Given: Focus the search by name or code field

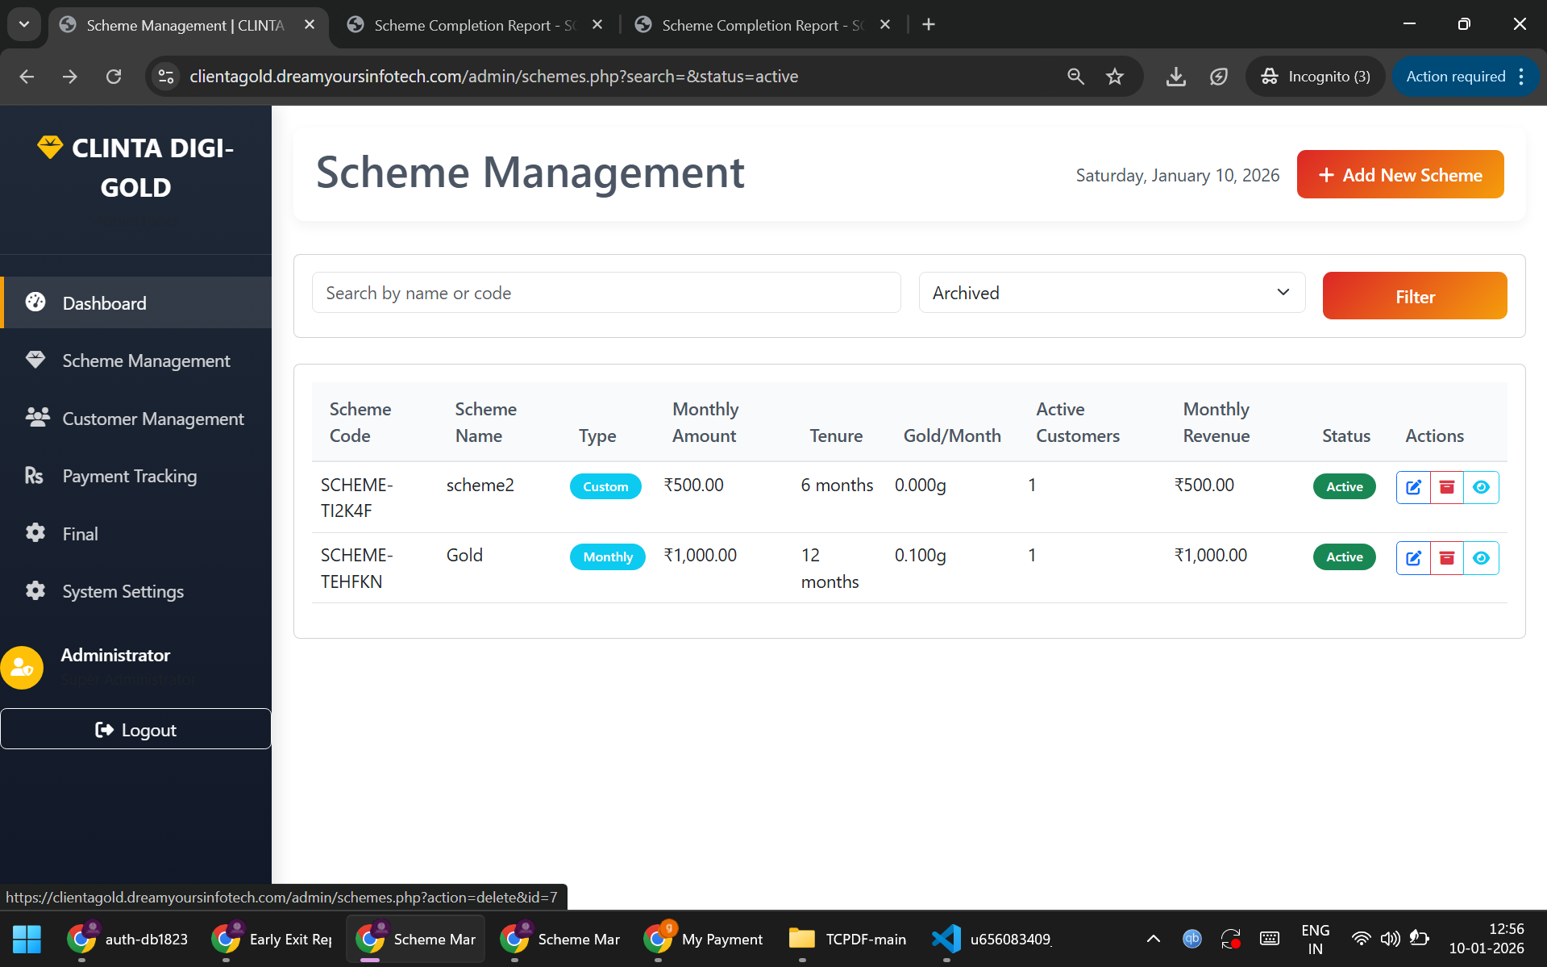Looking at the screenshot, I should point(605,293).
